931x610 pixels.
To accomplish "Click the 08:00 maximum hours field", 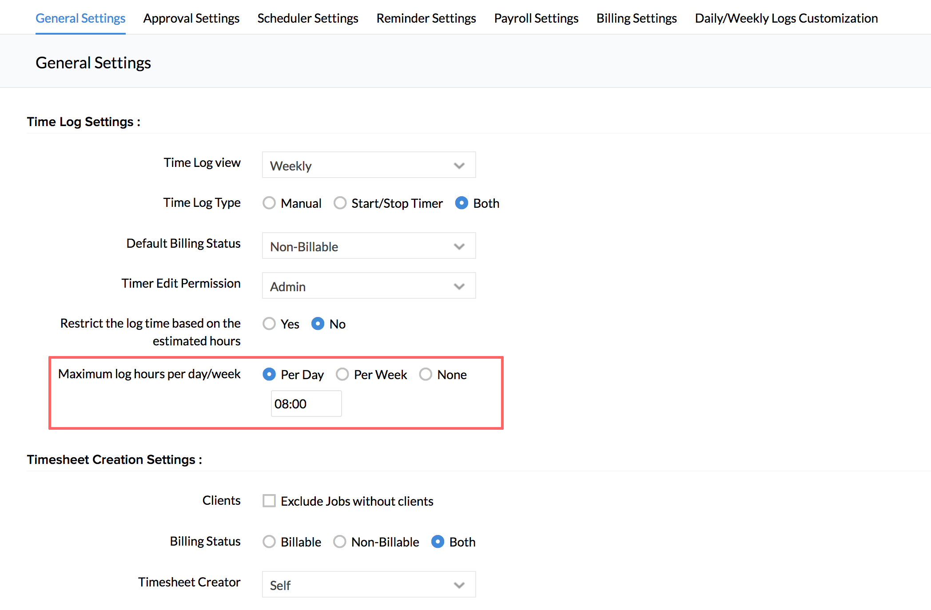I will point(306,404).
